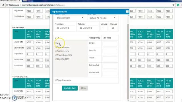This screenshot has width=182, height=102.
Task: Click Goibibo table Thu 10 May 2018 header
Action: coord(30,34)
